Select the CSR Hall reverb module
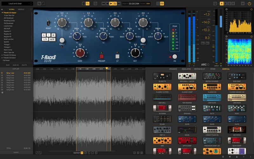This screenshot has width=254, height=159. pyautogui.click(x=160, y=97)
